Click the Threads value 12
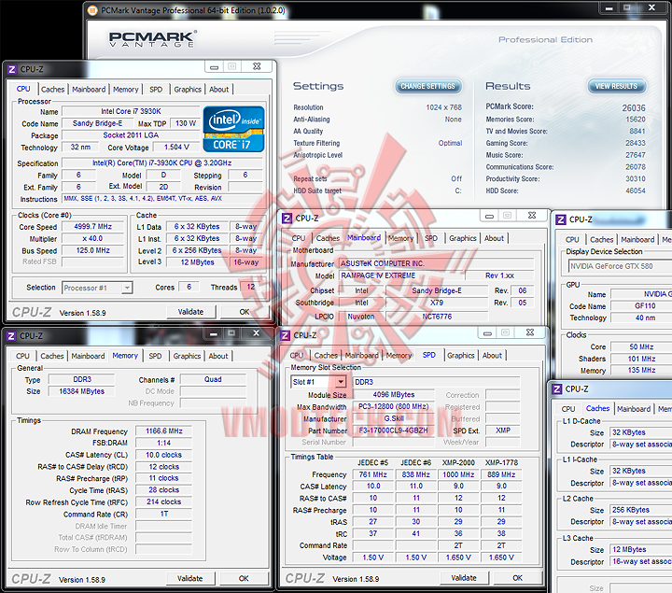 (x=251, y=287)
